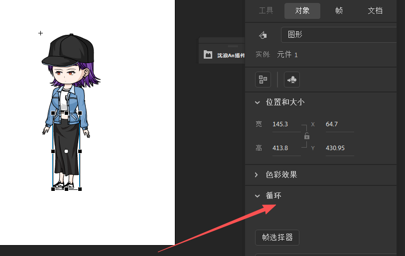Click the white transformation center point on skirt
405x256 pixels.
[66, 151]
